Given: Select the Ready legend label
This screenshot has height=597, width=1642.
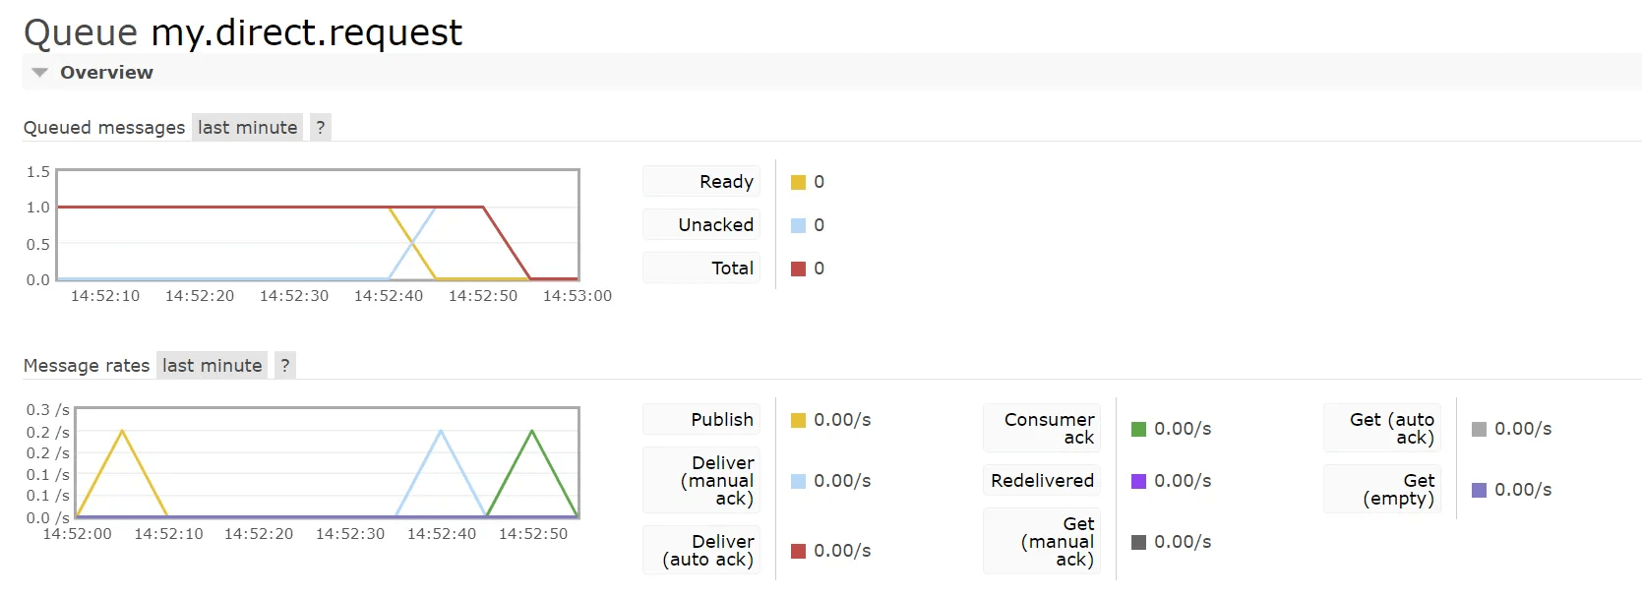Looking at the screenshot, I should pyautogui.click(x=726, y=182).
